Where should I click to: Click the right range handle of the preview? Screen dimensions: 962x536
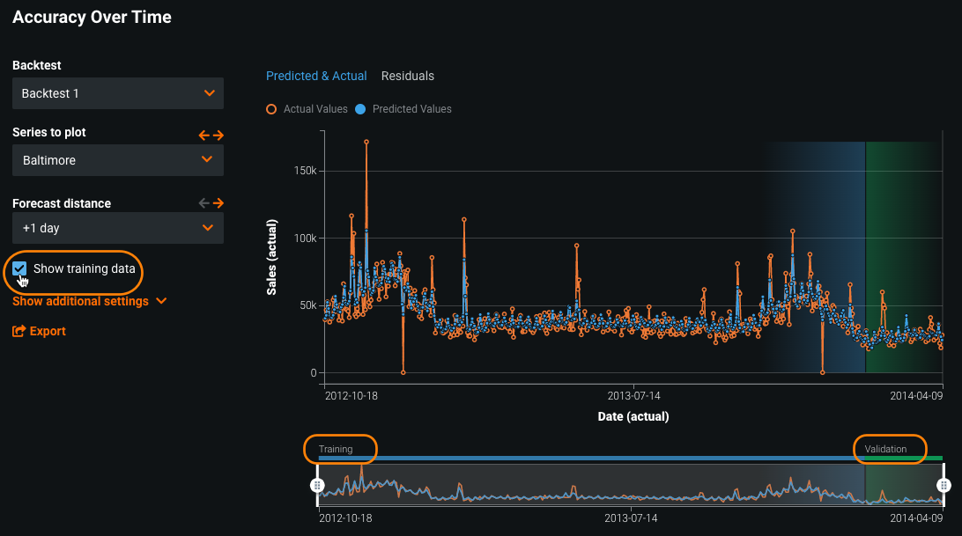pos(943,485)
